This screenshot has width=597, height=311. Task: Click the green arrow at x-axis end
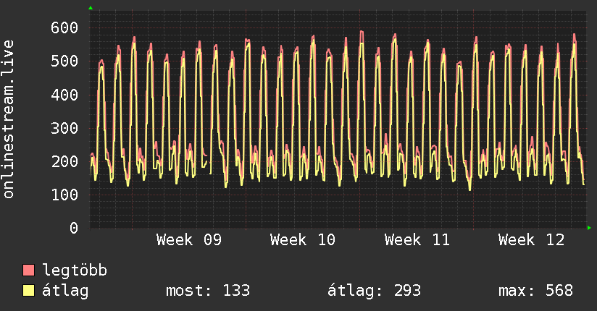coord(589,228)
